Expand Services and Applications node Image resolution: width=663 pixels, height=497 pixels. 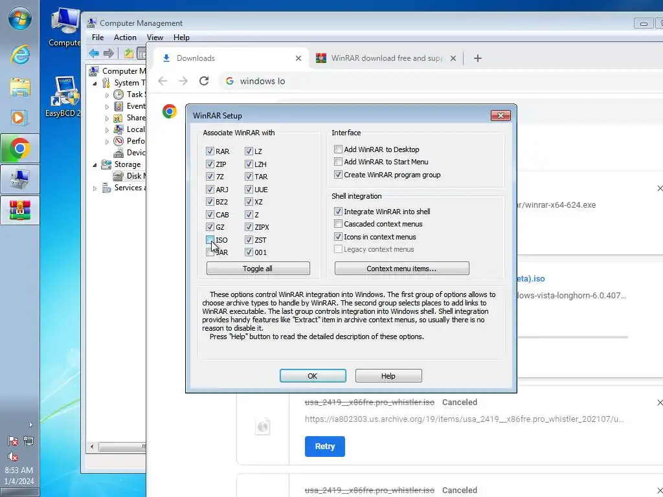click(x=95, y=188)
